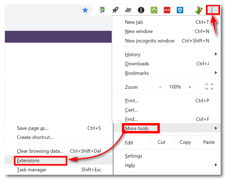Click the scissors extension icon
Viewport: 226px width, 180px height.
pyautogui.click(x=141, y=10)
